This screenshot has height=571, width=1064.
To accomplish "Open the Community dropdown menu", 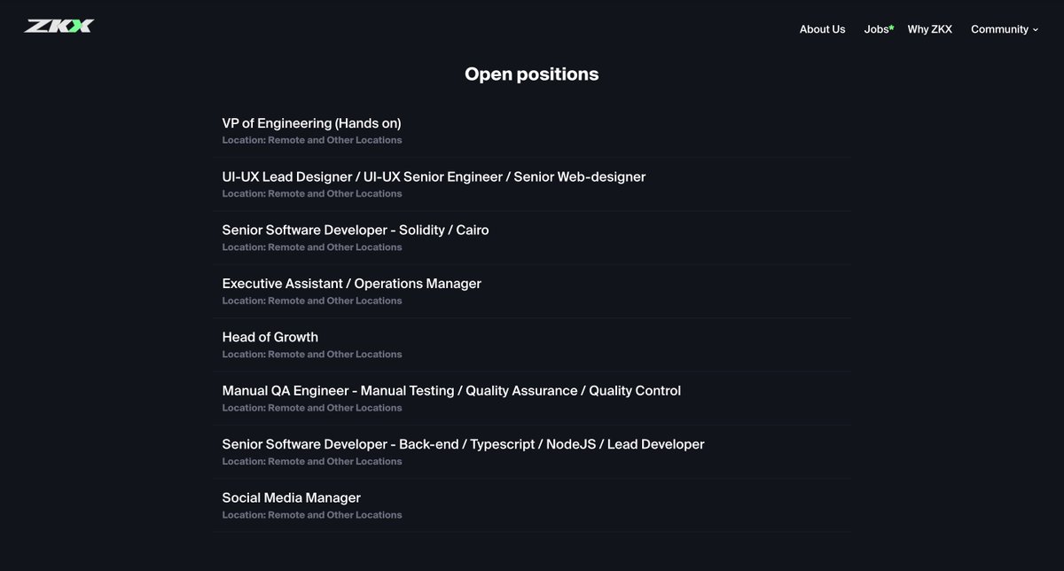I will 999,28.
